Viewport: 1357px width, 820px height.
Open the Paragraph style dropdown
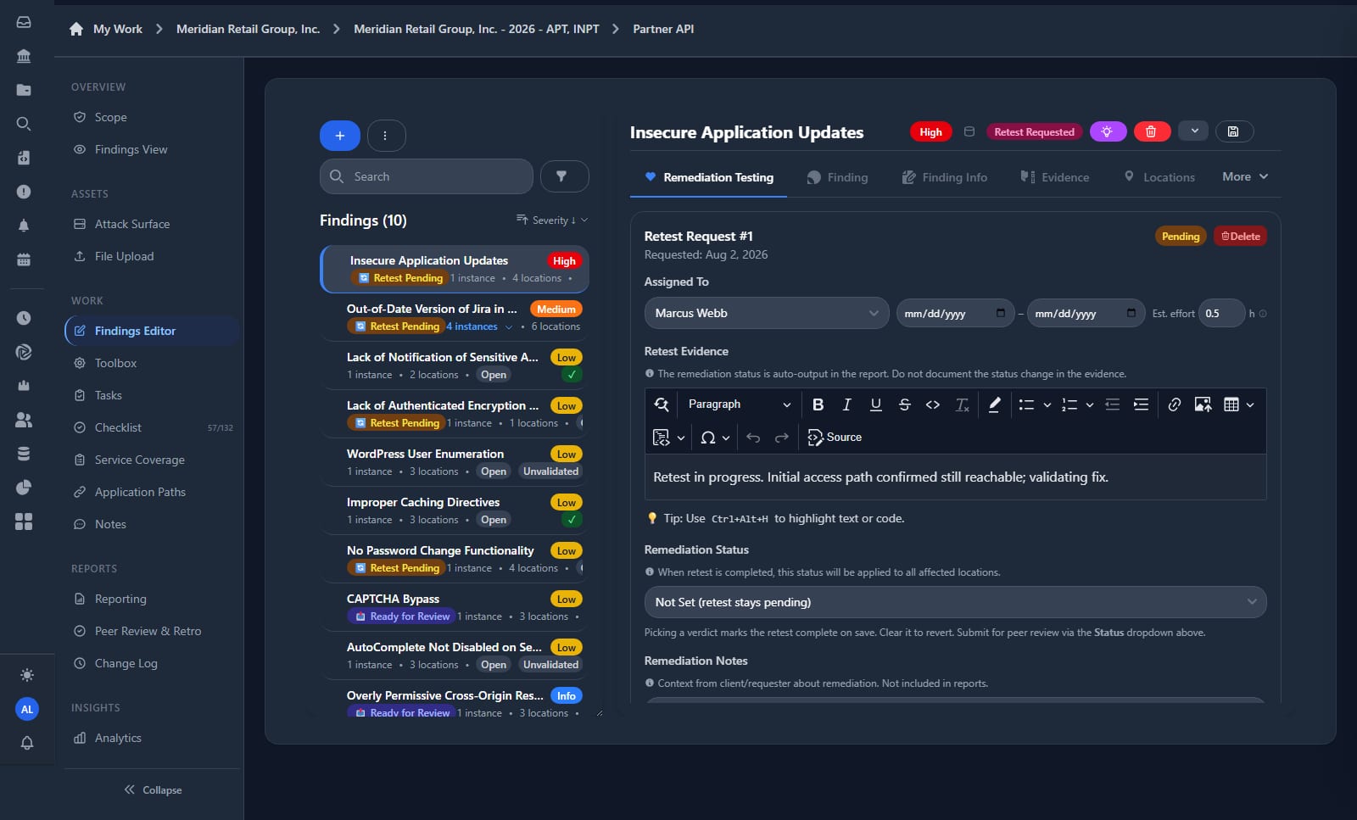point(739,404)
